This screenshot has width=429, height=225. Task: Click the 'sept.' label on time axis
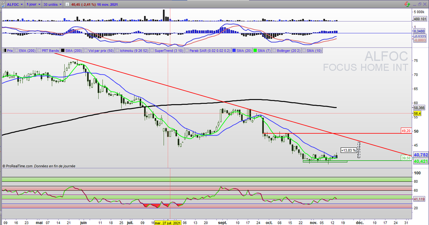[223, 222]
